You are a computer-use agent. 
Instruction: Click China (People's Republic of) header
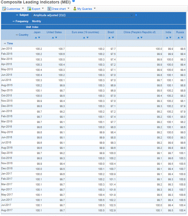(x=140, y=32)
